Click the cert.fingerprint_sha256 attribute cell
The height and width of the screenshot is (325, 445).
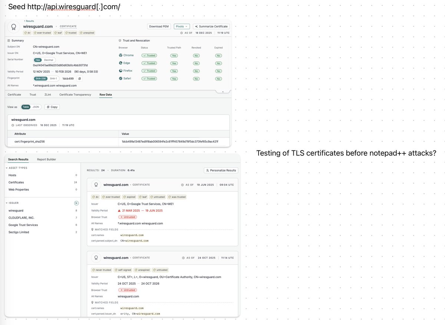click(x=63, y=142)
